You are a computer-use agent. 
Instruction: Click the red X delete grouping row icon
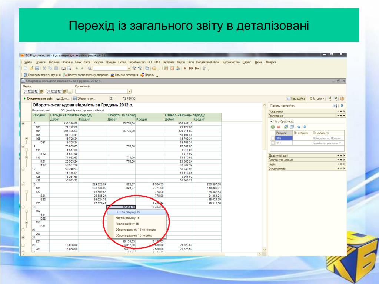(x=279, y=127)
